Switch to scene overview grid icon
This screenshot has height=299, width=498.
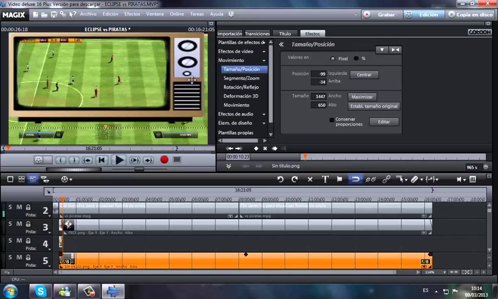(22, 179)
